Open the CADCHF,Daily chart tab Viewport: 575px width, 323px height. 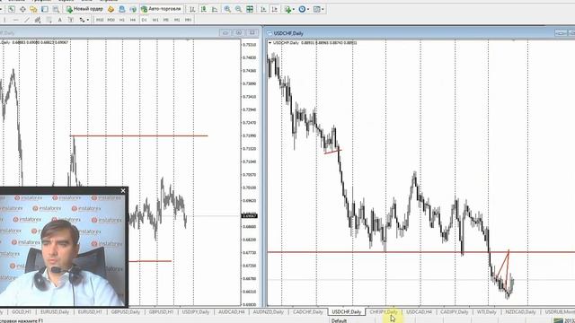tap(307, 312)
